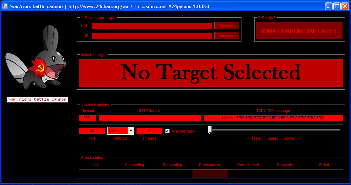Image resolution: width=351 pixels, height=185 pixels.
Task: Minimize the battle cannon window
Action: pyautogui.click(x=329, y=6)
